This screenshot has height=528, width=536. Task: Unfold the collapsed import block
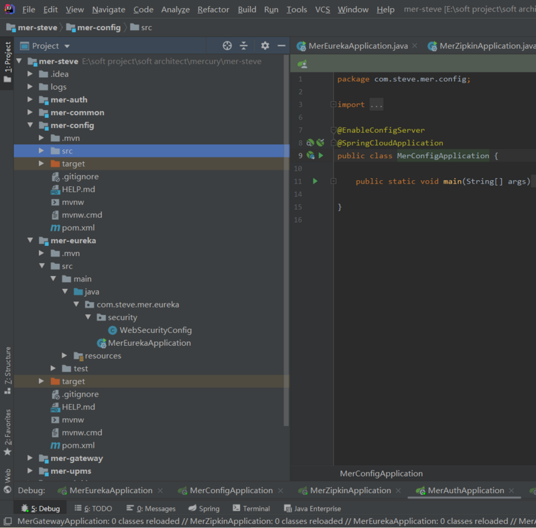333,105
